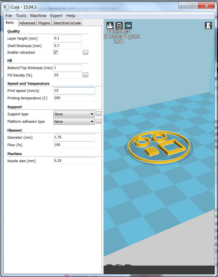This screenshot has height=277, width=218.
Task: Minimize the Cura window
Action: coord(184,6)
